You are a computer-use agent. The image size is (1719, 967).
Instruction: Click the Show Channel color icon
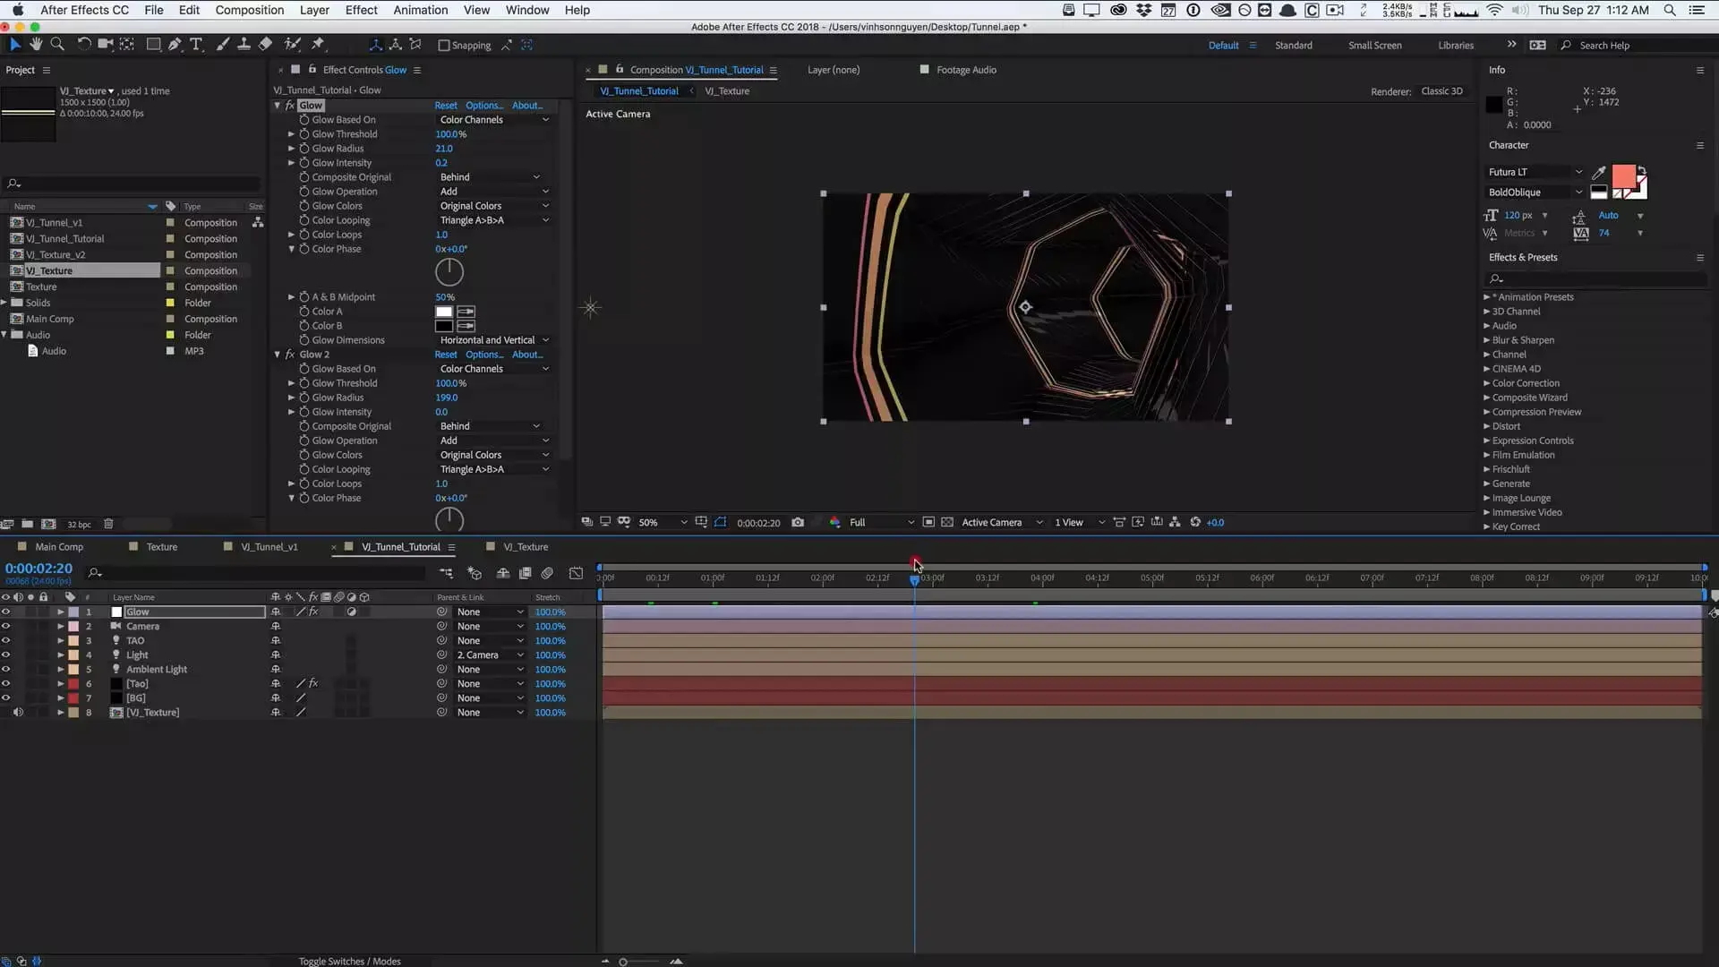click(x=834, y=522)
